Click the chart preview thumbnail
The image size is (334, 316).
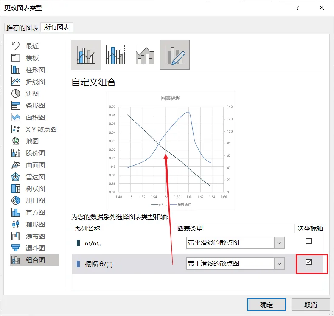(x=171, y=150)
